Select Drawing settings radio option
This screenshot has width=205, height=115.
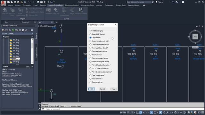pos(90,82)
